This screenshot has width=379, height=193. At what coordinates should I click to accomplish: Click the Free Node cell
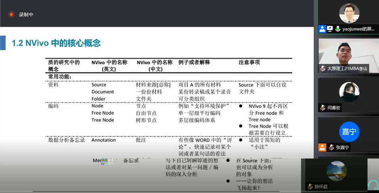click(103, 113)
